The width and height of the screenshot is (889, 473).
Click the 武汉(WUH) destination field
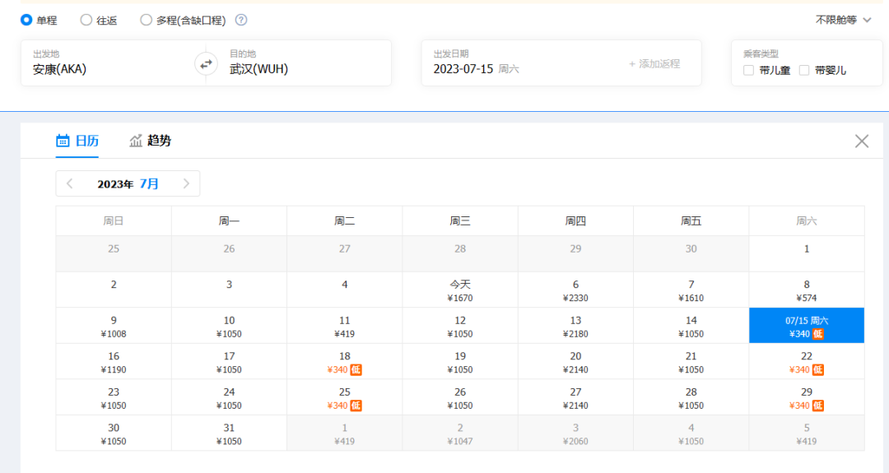(x=305, y=69)
